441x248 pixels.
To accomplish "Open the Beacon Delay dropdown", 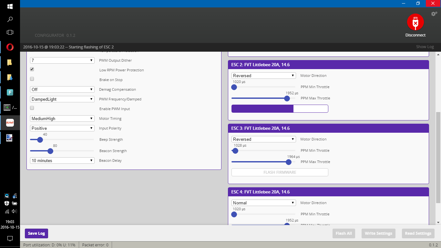I will (62, 160).
